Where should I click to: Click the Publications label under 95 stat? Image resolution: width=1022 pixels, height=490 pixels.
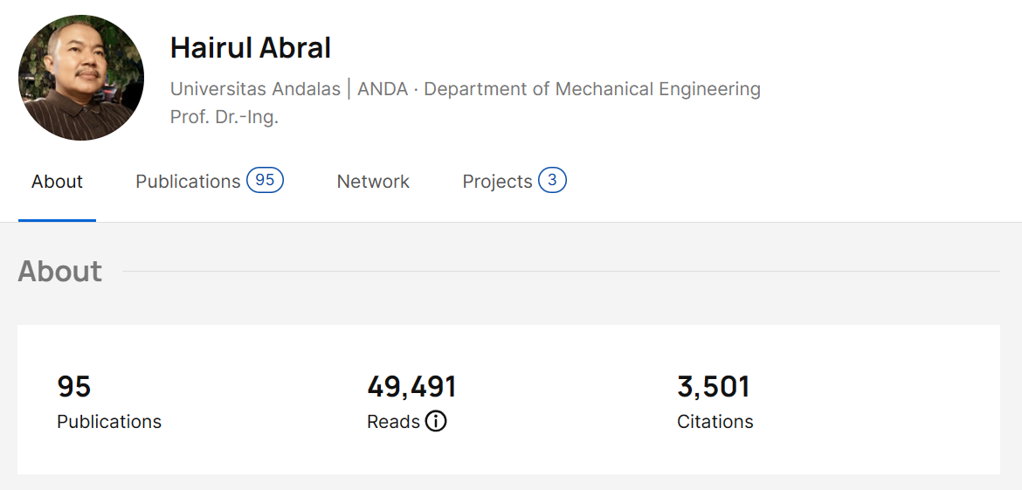[109, 422]
